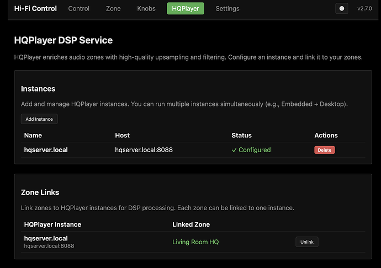The image size is (381, 268).
Task: Click the Status column header
Action: [241, 135]
